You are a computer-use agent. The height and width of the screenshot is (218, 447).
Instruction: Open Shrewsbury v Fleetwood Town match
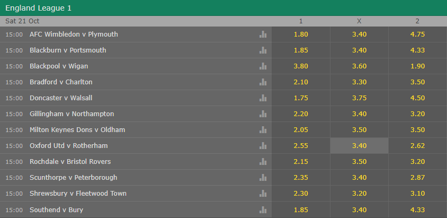tap(78, 194)
